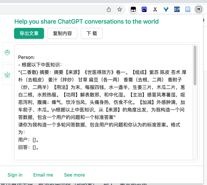This screenshot has width=207, height=185.
Task: Click the 下载 download button
Action: pyautogui.click(x=92, y=33)
